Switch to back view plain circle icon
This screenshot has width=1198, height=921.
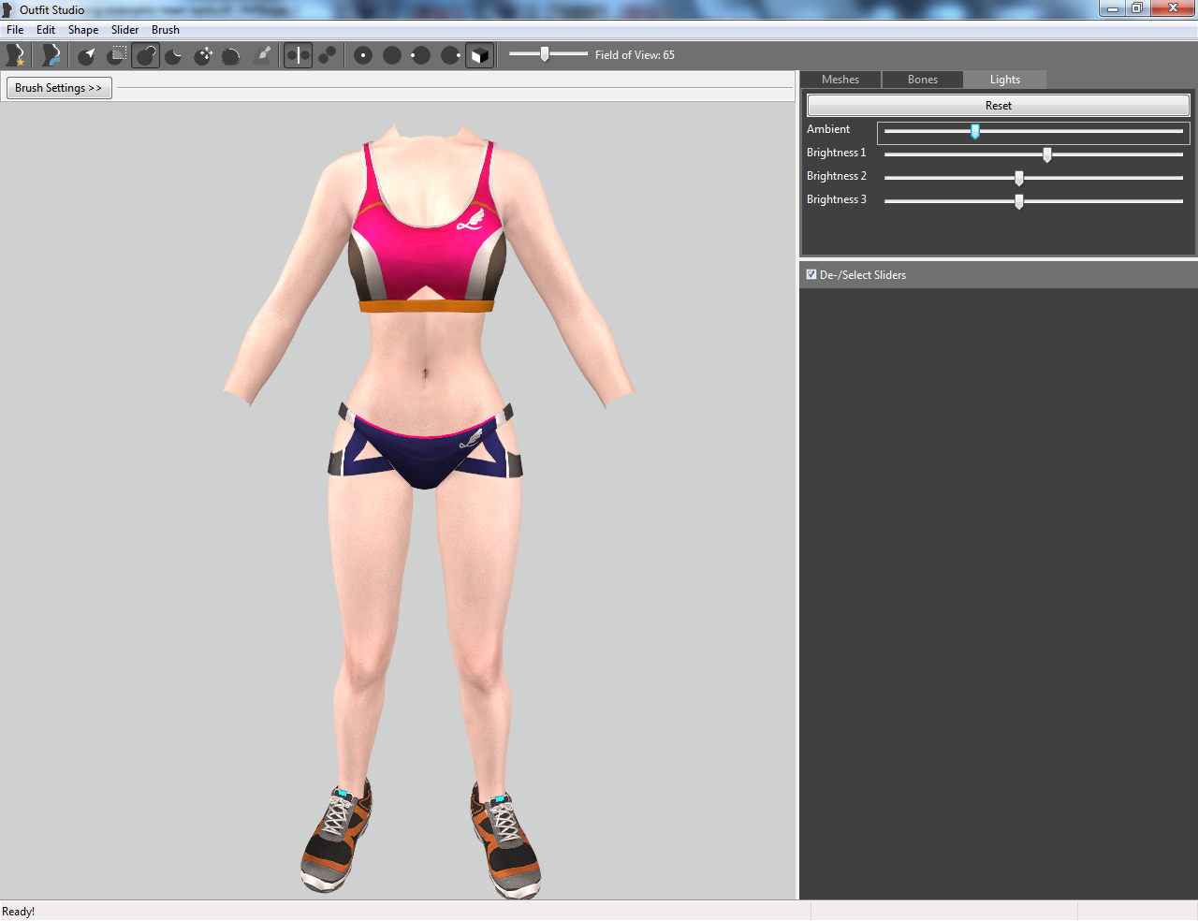(x=392, y=55)
